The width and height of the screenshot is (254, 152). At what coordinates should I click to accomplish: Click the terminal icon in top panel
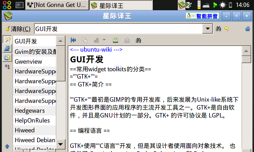[x=19, y=5]
